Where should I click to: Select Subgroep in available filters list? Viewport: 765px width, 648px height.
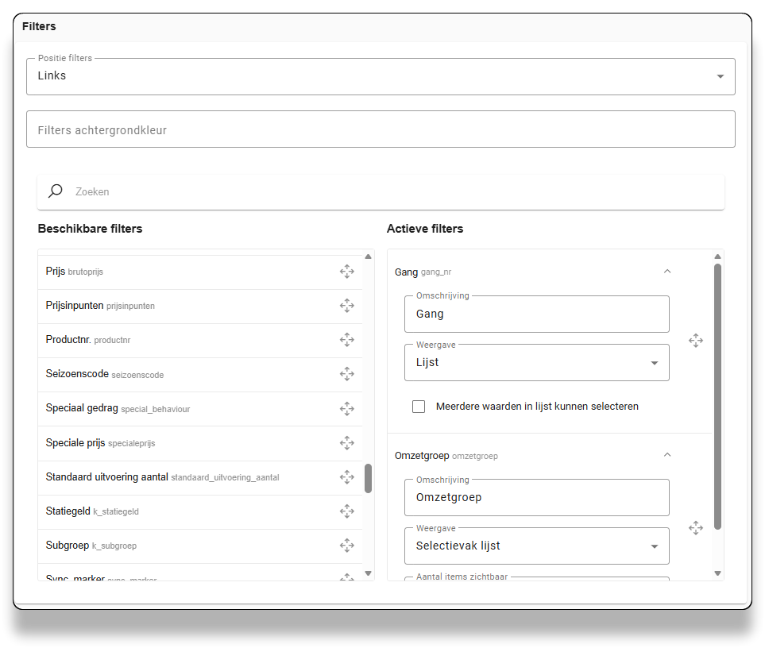click(68, 546)
